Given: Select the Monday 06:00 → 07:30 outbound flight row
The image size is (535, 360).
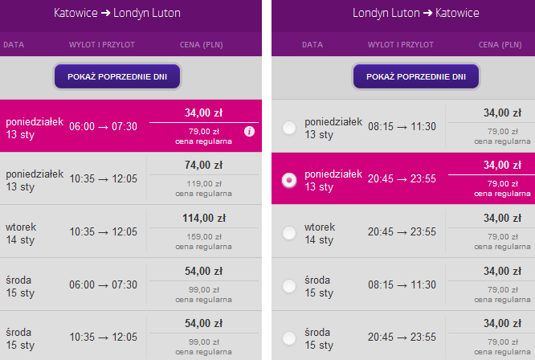Looking at the screenshot, I should point(103,126).
